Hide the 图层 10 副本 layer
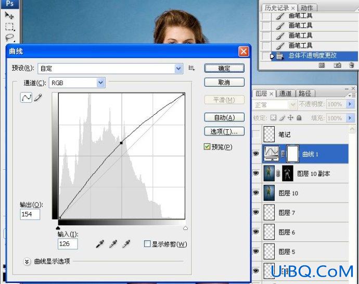The height and width of the screenshot is (284, 359). (x=256, y=173)
